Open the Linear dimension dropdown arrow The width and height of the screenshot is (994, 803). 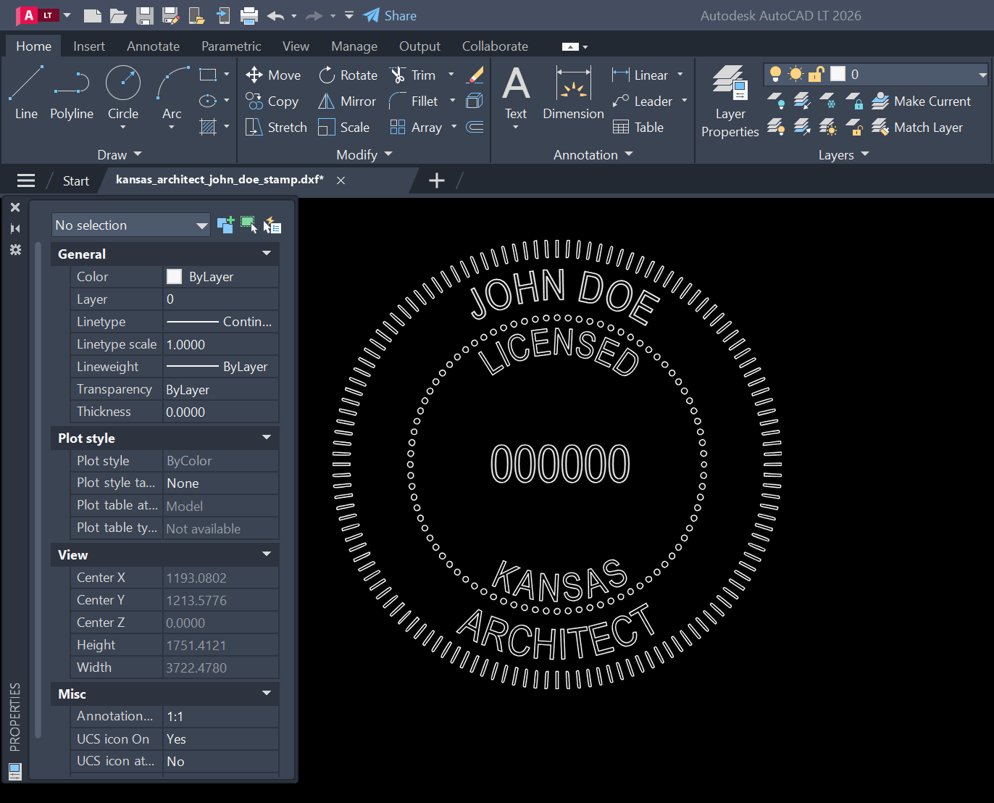point(680,75)
